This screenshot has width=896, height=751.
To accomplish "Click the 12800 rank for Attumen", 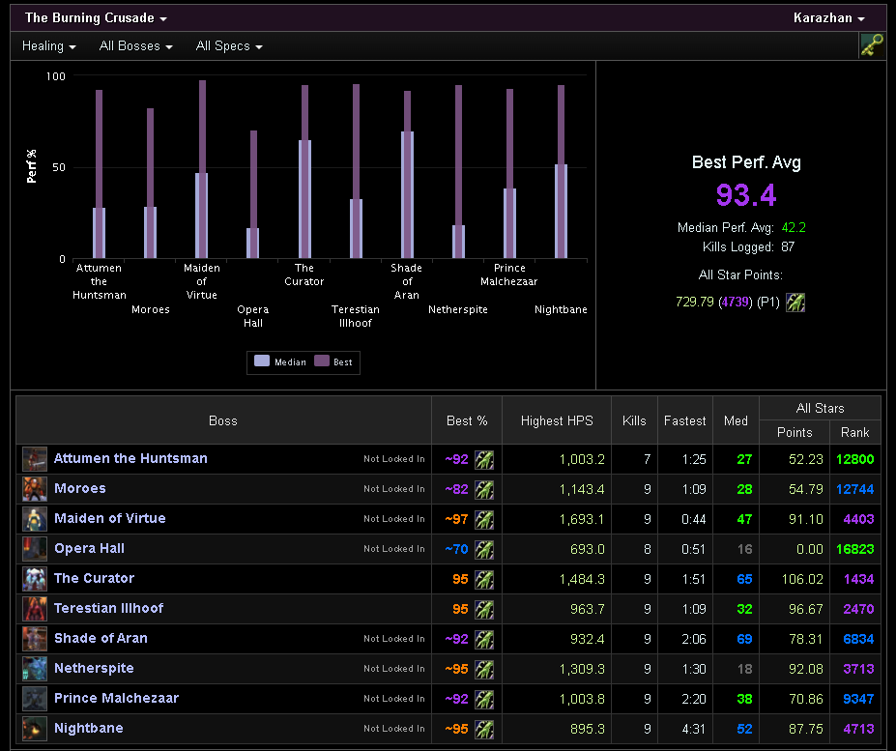I will coord(854,459).
